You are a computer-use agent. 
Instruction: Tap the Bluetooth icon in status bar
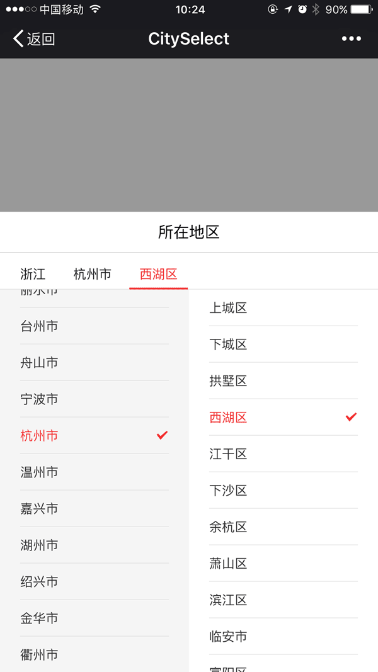coord(316,9)
